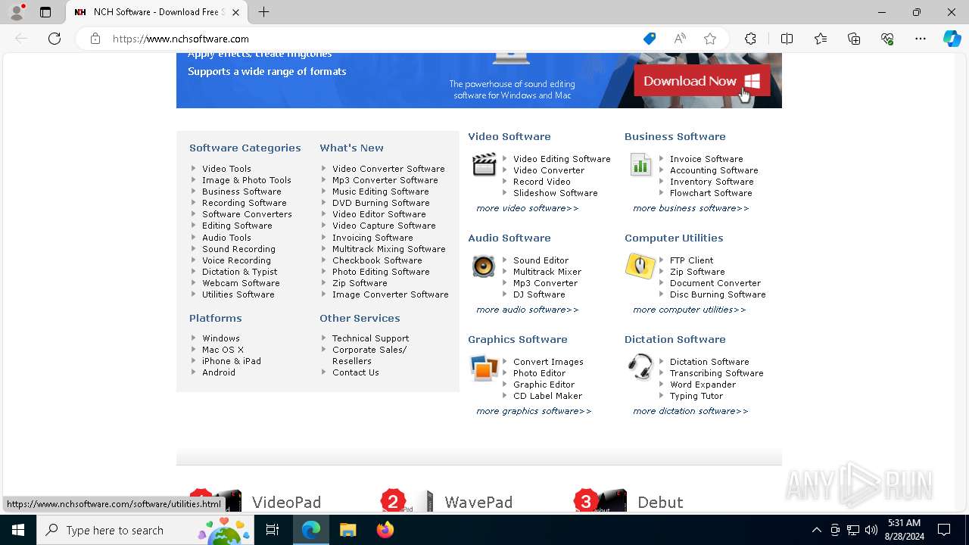Open Video Editing Software link
The image size is (969, 545).
coord(562,159)
